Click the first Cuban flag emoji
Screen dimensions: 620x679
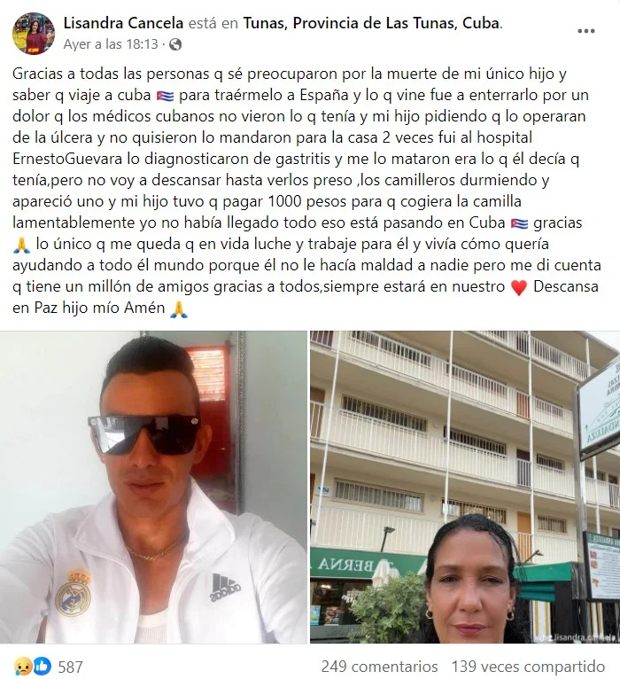(166, 96)
